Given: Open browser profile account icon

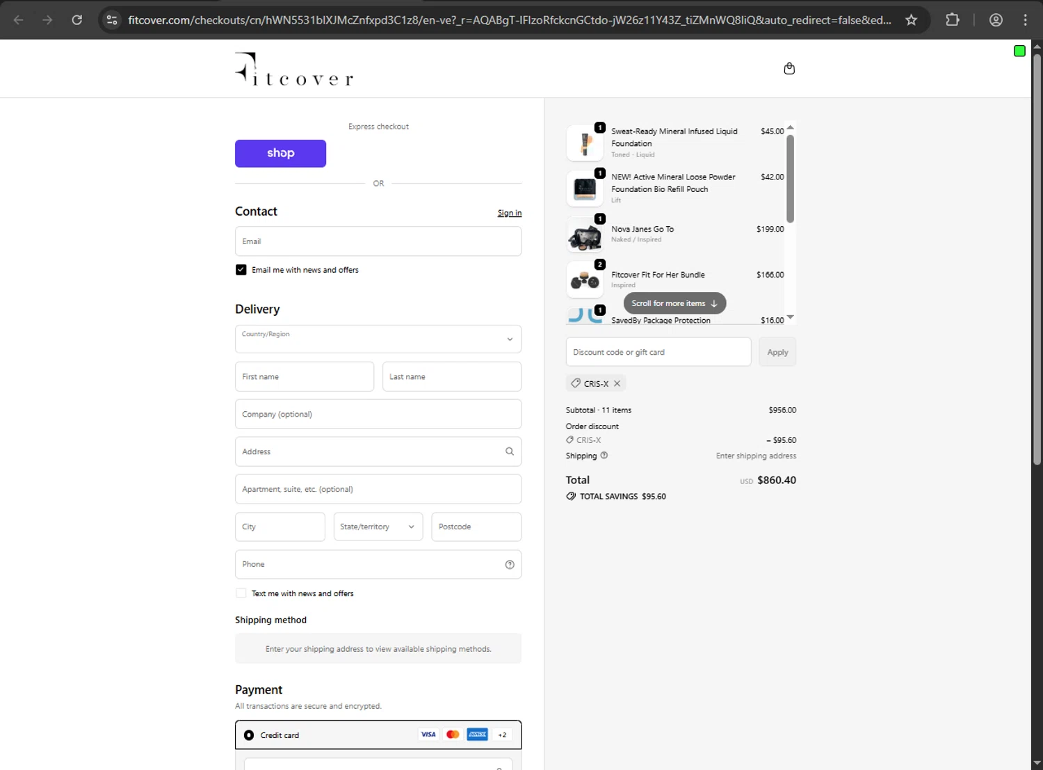Looking at the screenshot, I should [x=996, y=20].
